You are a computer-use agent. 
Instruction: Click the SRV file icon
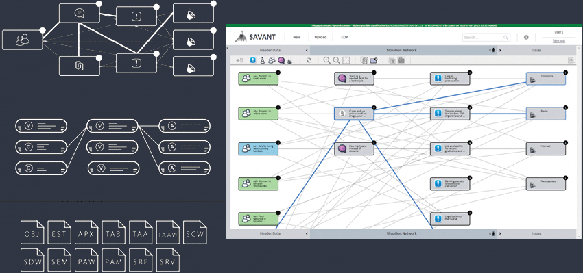pos(168,261)
